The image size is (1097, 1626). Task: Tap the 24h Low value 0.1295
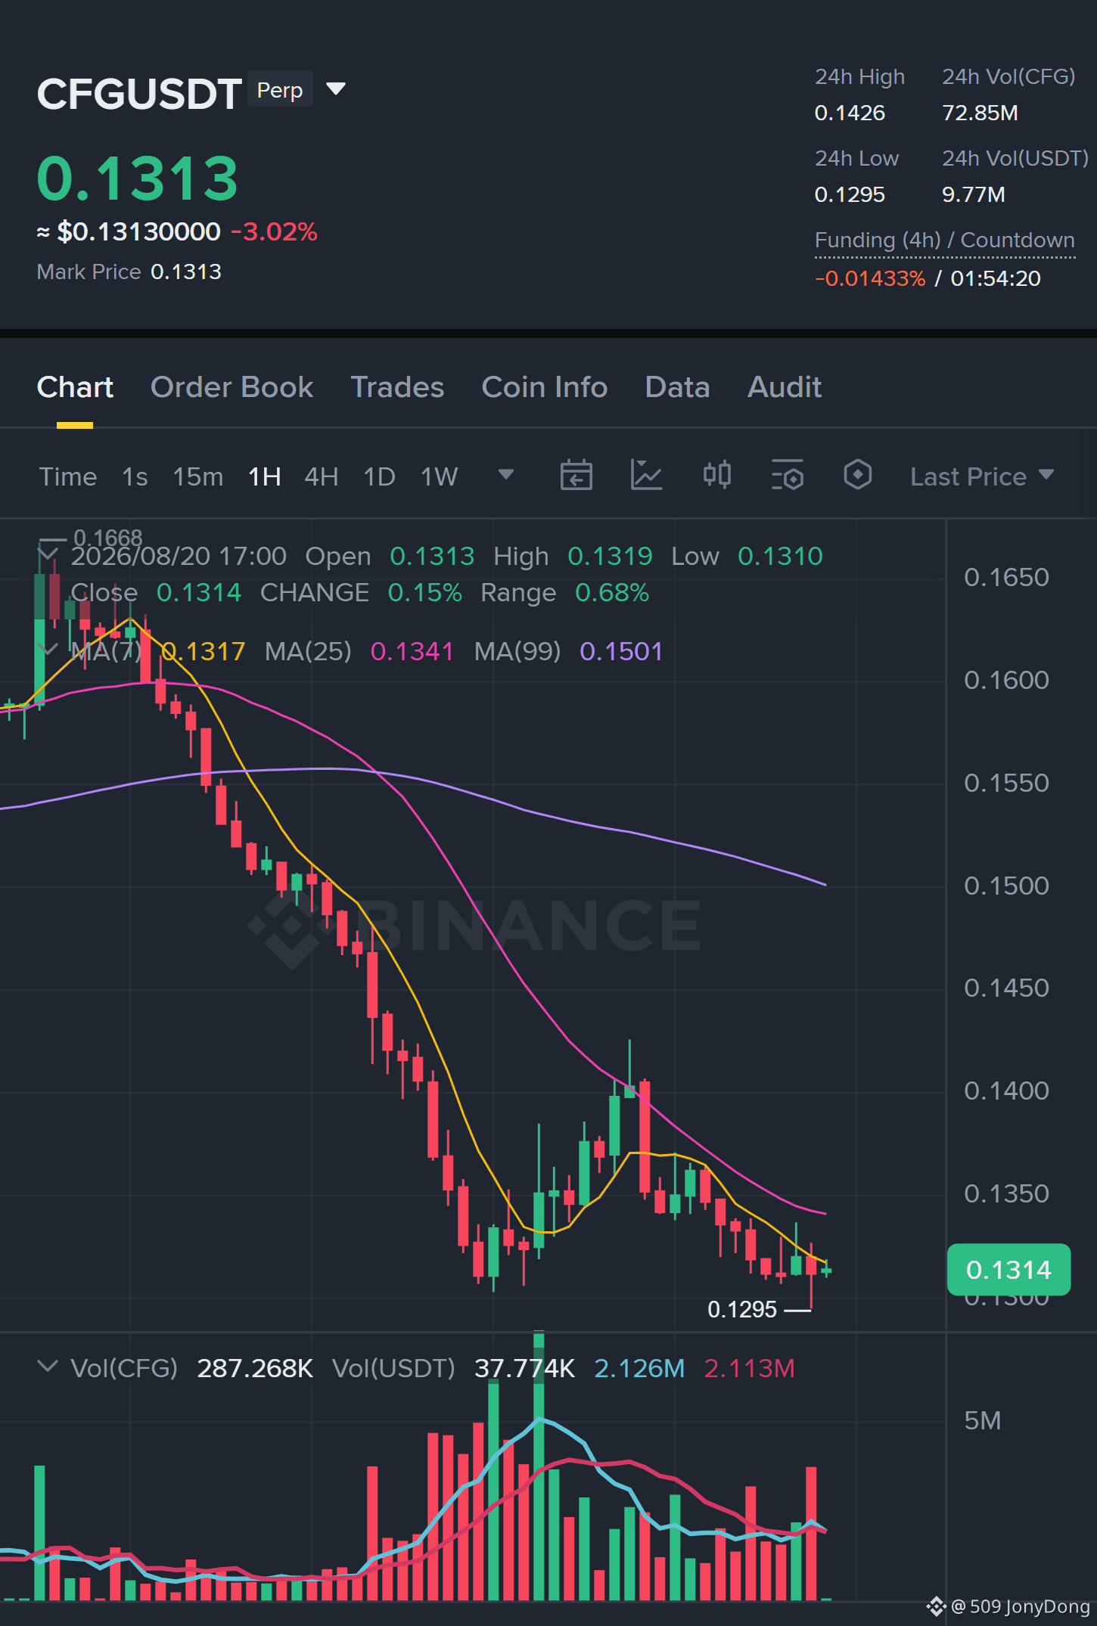point(850,194)
